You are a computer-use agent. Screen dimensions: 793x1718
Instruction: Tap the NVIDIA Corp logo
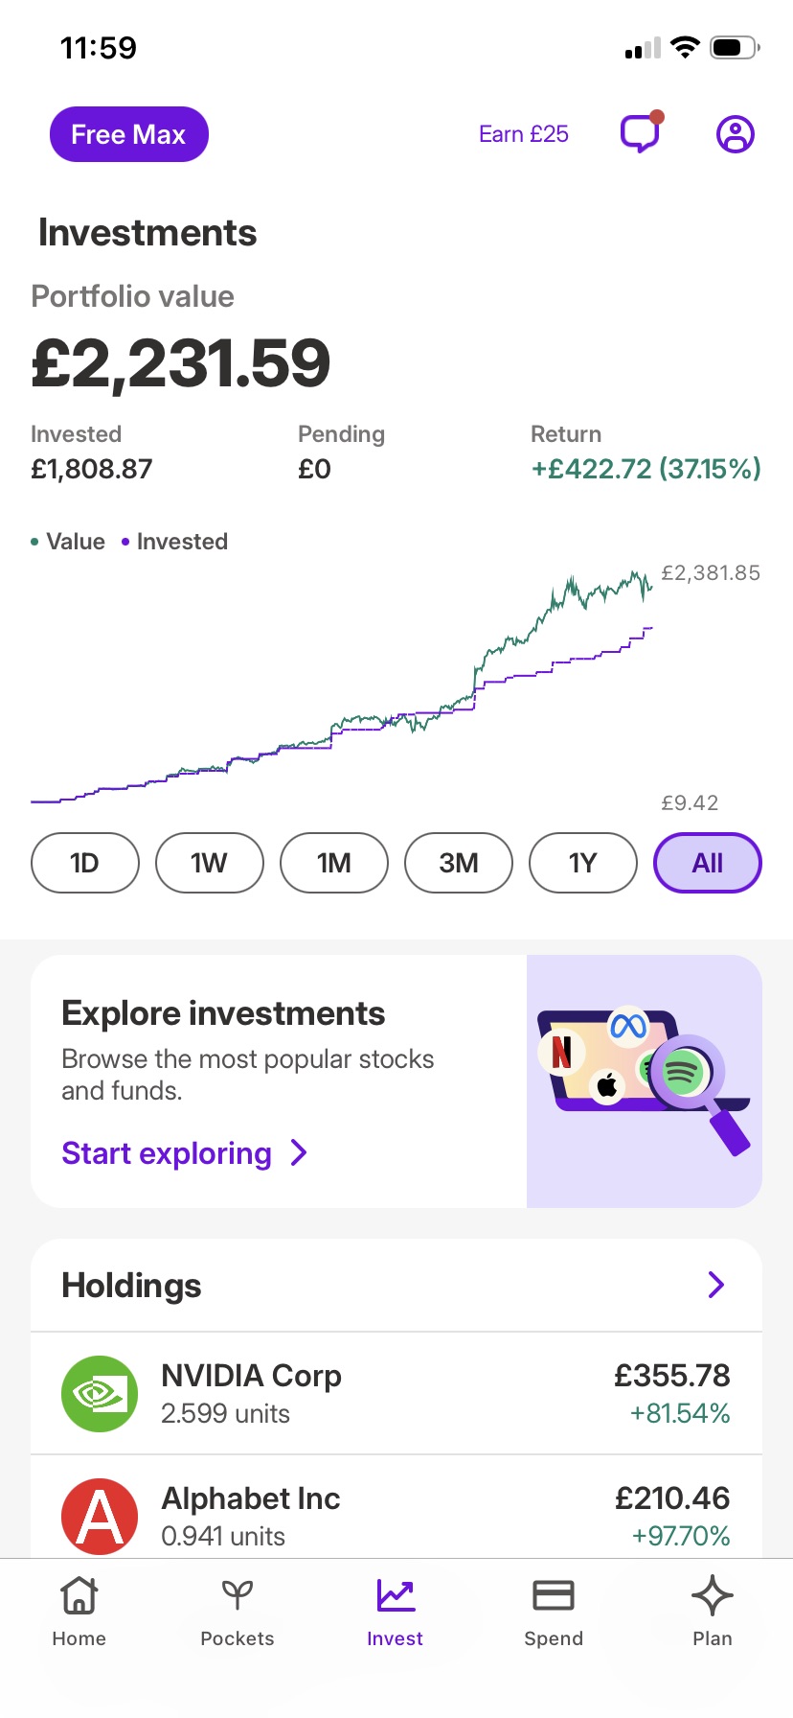100,1394
